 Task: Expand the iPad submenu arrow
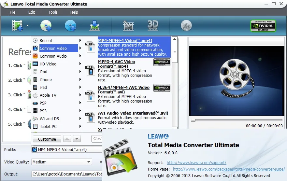tap(80, 87)
